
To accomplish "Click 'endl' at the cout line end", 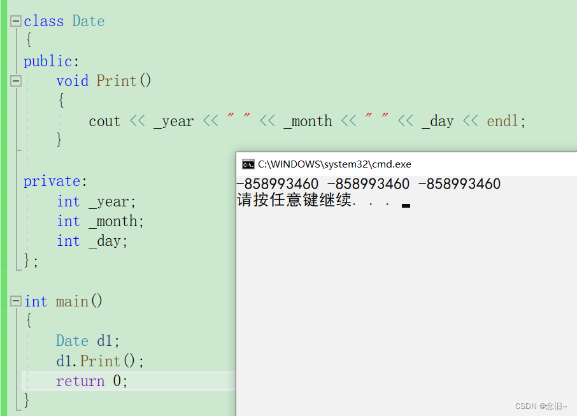I will click(502, 121).
